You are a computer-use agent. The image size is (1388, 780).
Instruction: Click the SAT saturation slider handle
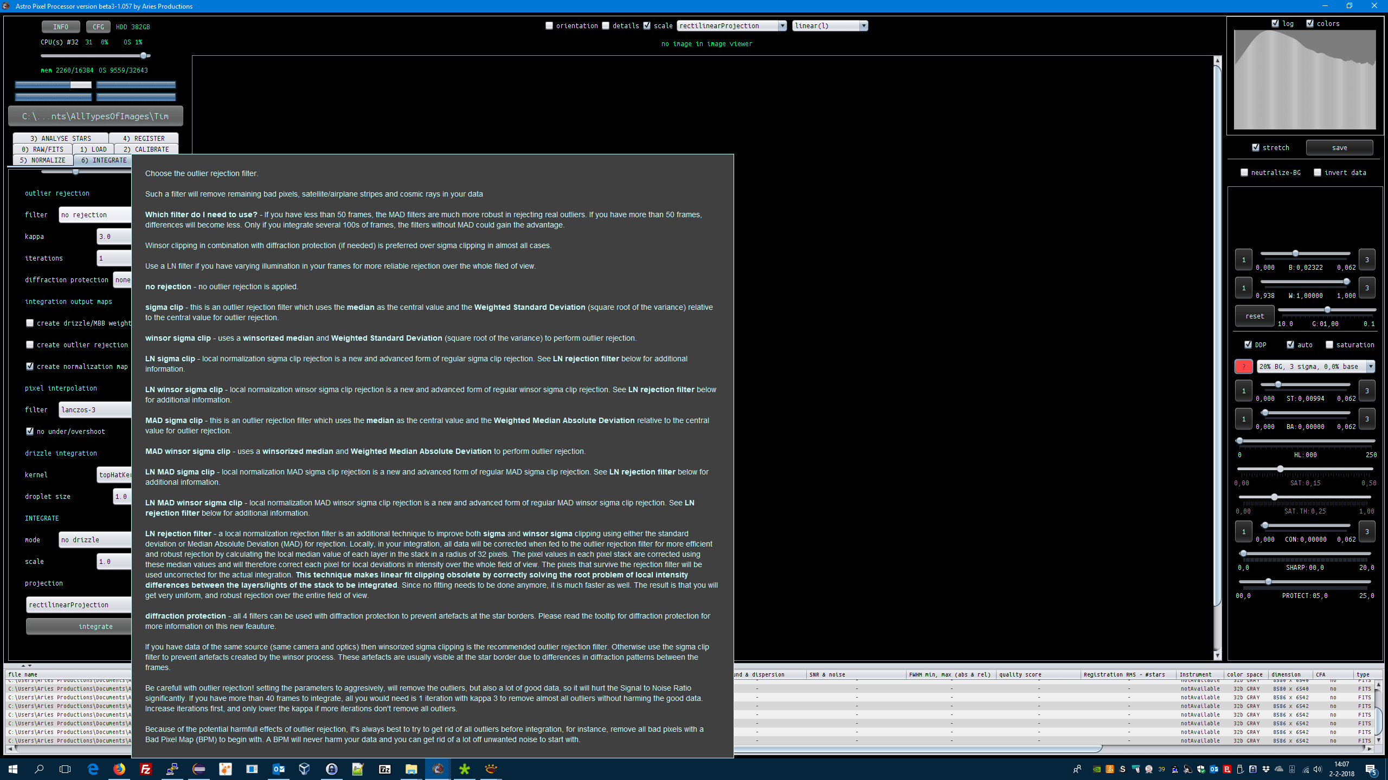[x=1280, y=469]
